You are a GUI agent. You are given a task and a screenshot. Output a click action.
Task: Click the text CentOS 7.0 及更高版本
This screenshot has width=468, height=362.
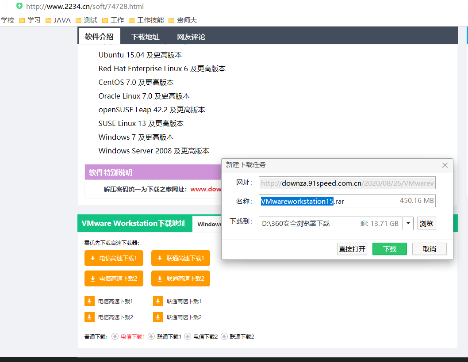pyautogui.click(x=136, y=82)
